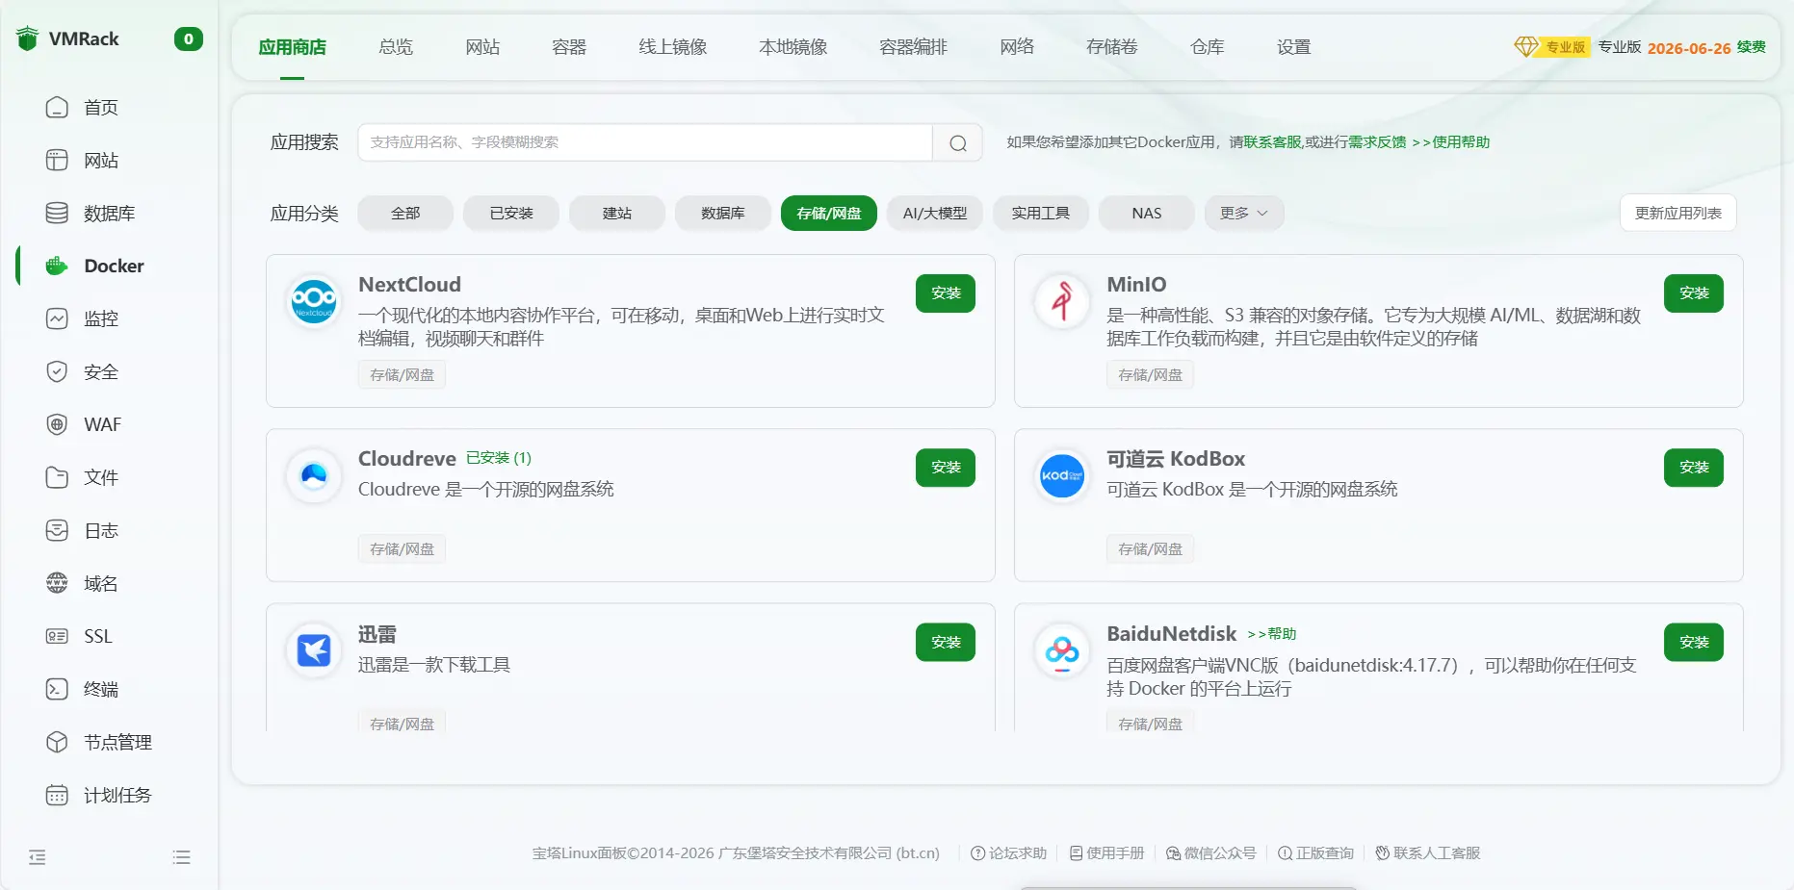
Task: Select the 数据库 category filter
Action: pyautogui.click(x=722, y=214)
